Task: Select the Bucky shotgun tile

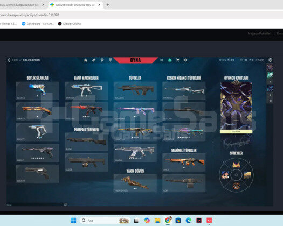Action: pyautogui.click(x=86, y=142)
